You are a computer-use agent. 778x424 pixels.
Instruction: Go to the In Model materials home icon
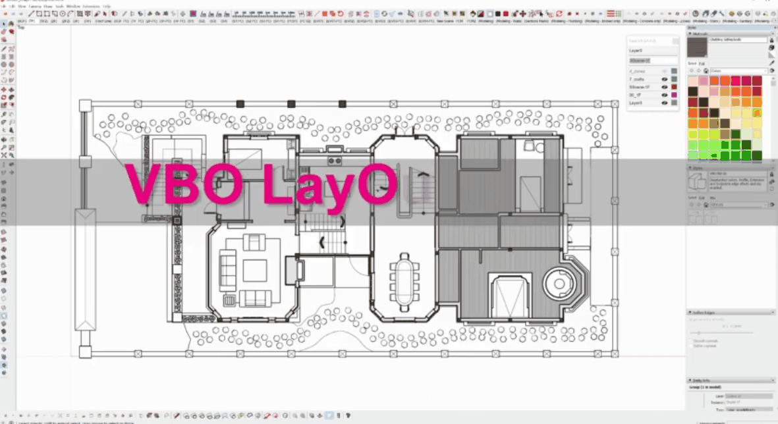[706, 70]
